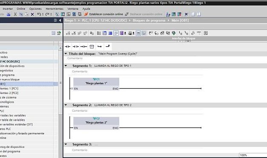Toggle absolute/symbolic operands icon
The height and width of the screenshot is (158, 267).
(x=121, y=33)
